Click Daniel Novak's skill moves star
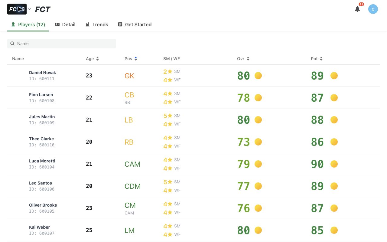 coord(170,71)
